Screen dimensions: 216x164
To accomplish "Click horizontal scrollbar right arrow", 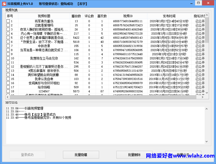I will pos(203,97).
